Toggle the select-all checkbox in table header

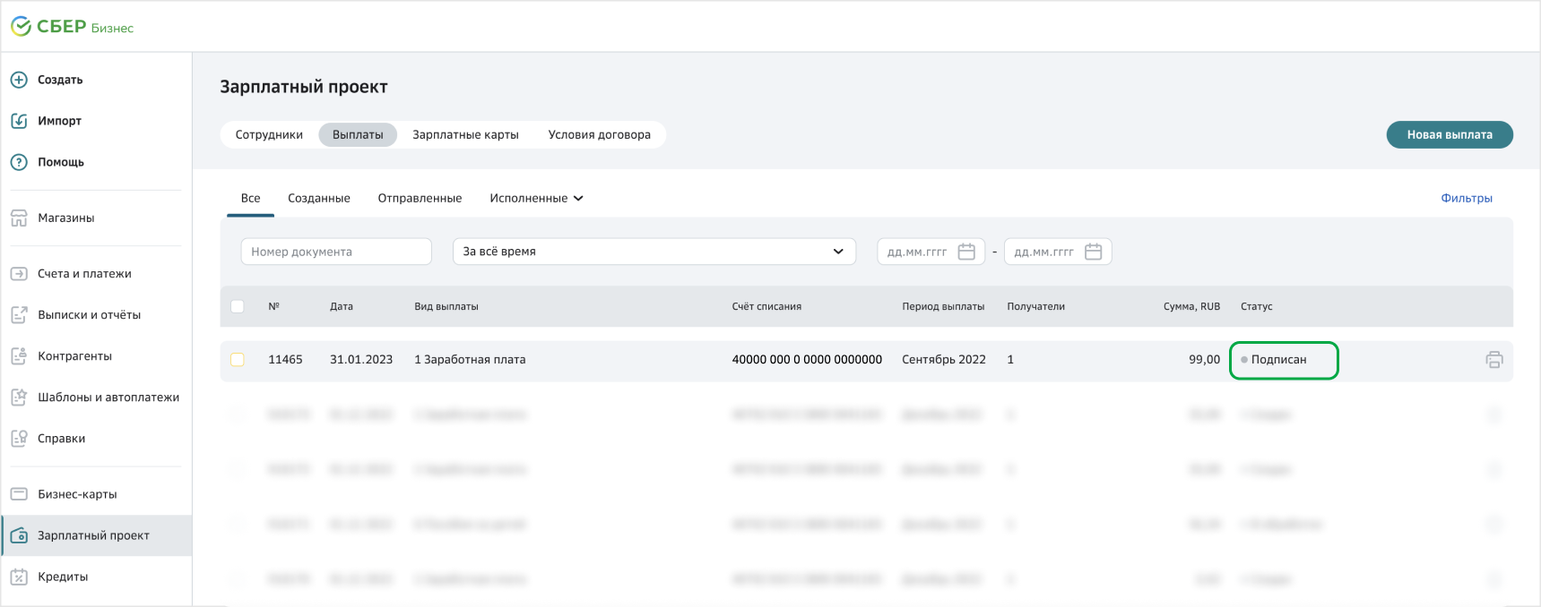point(238,306)
